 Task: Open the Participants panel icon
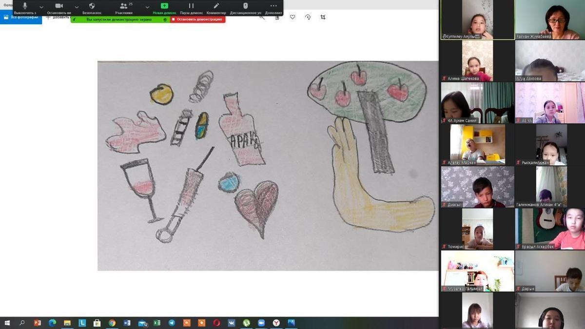[x=123, y=6]
